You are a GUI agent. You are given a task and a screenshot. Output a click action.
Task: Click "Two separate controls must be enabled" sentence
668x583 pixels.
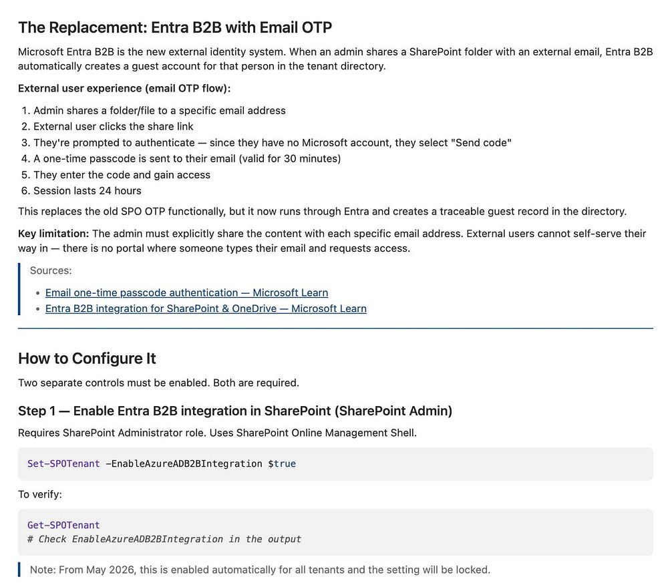(x=158, y=383)
